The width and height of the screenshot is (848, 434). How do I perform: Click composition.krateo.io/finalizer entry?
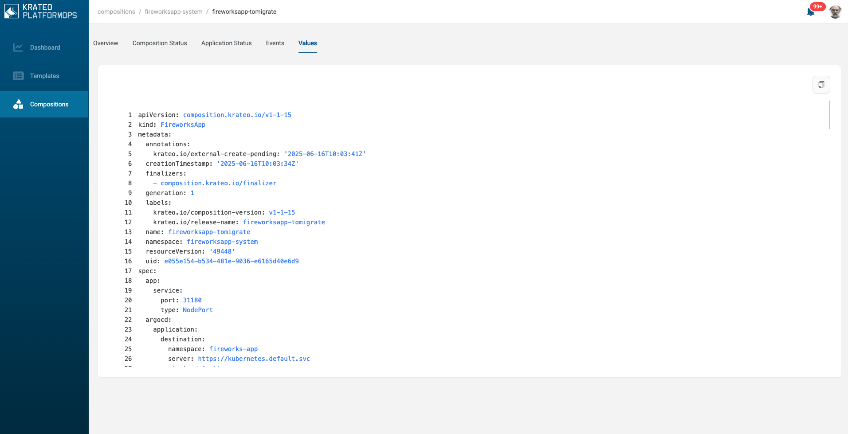coord(218,183)
